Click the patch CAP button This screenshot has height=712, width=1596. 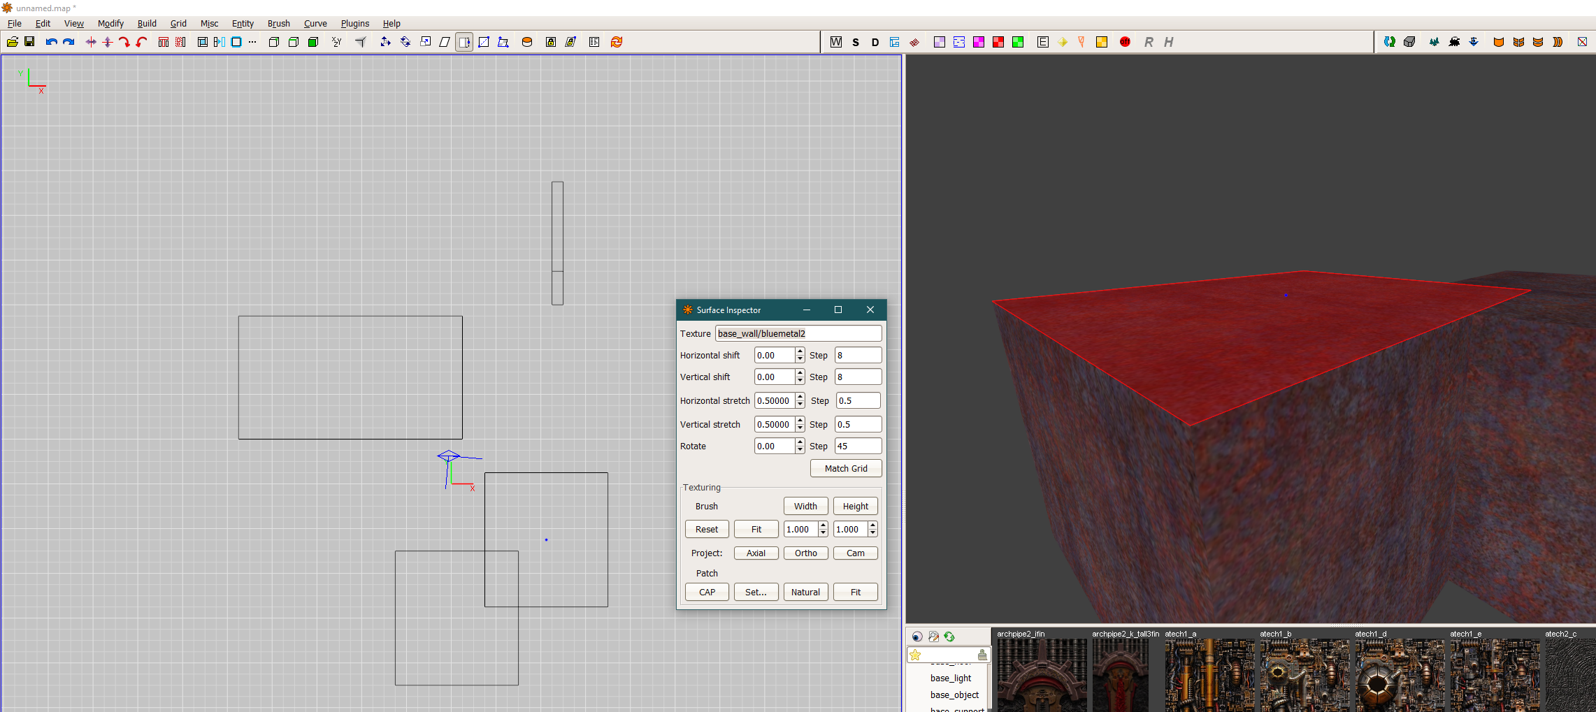click(x=707, y=592)
